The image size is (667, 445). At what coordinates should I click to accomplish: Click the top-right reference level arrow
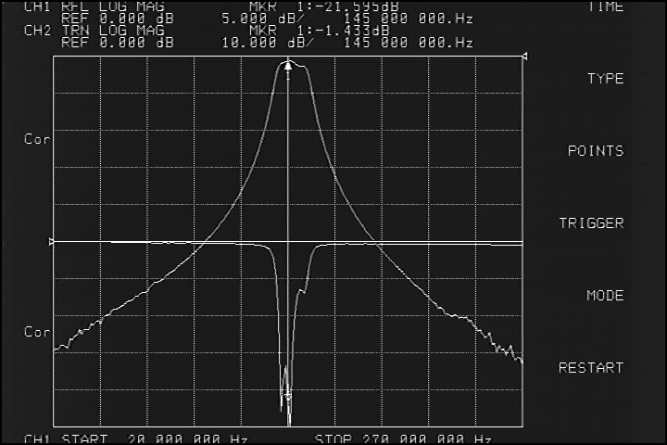coord(525,57)
